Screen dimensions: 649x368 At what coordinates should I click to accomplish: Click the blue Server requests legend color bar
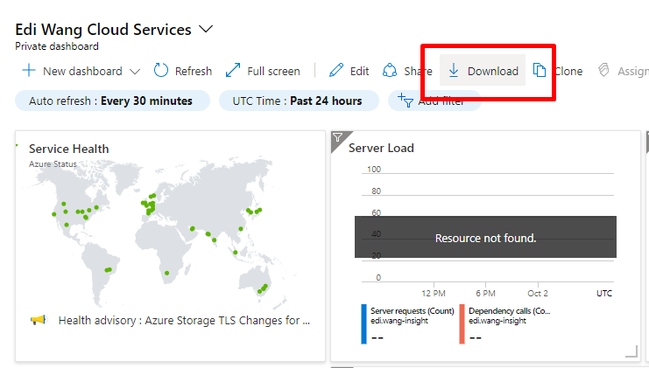(x=363, y=324)
